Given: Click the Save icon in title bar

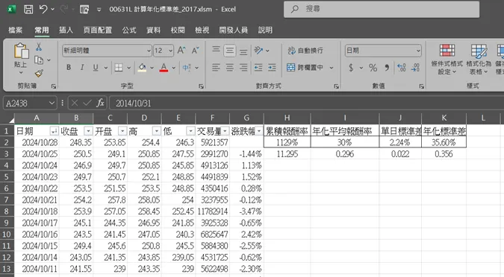Looking at the screenshot, I should [28, 9].
